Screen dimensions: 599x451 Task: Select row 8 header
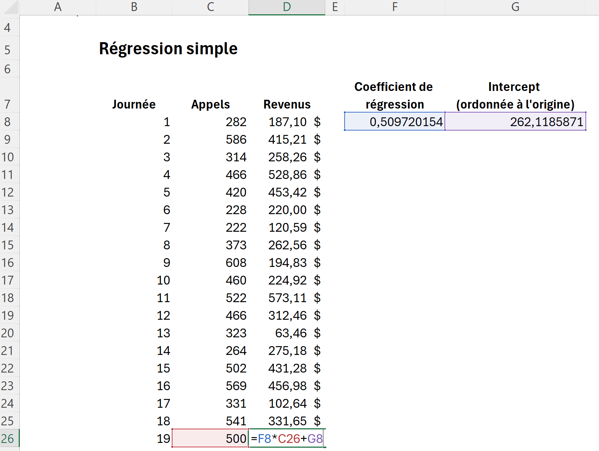tap(8, 122)
